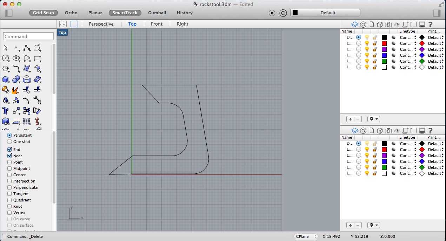Open green layer color swatch in lower panel

384,167
